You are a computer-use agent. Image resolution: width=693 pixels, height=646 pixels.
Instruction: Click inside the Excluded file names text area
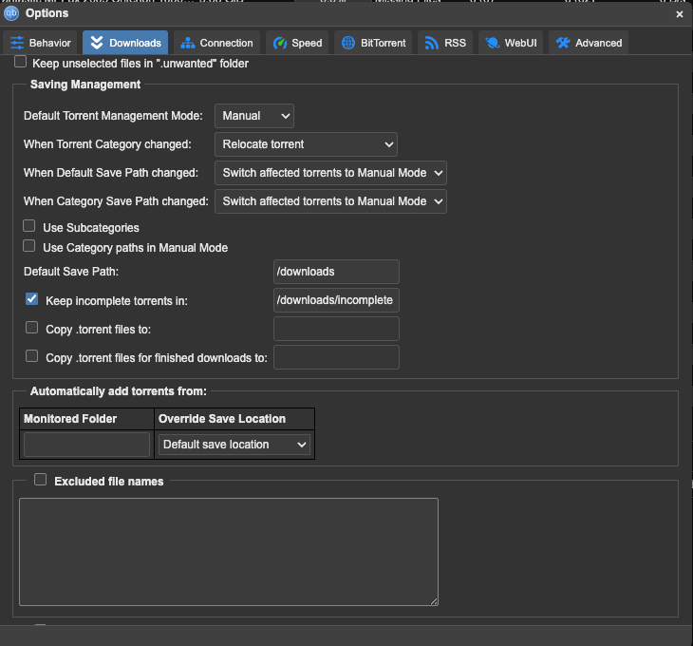click(229, 552)
